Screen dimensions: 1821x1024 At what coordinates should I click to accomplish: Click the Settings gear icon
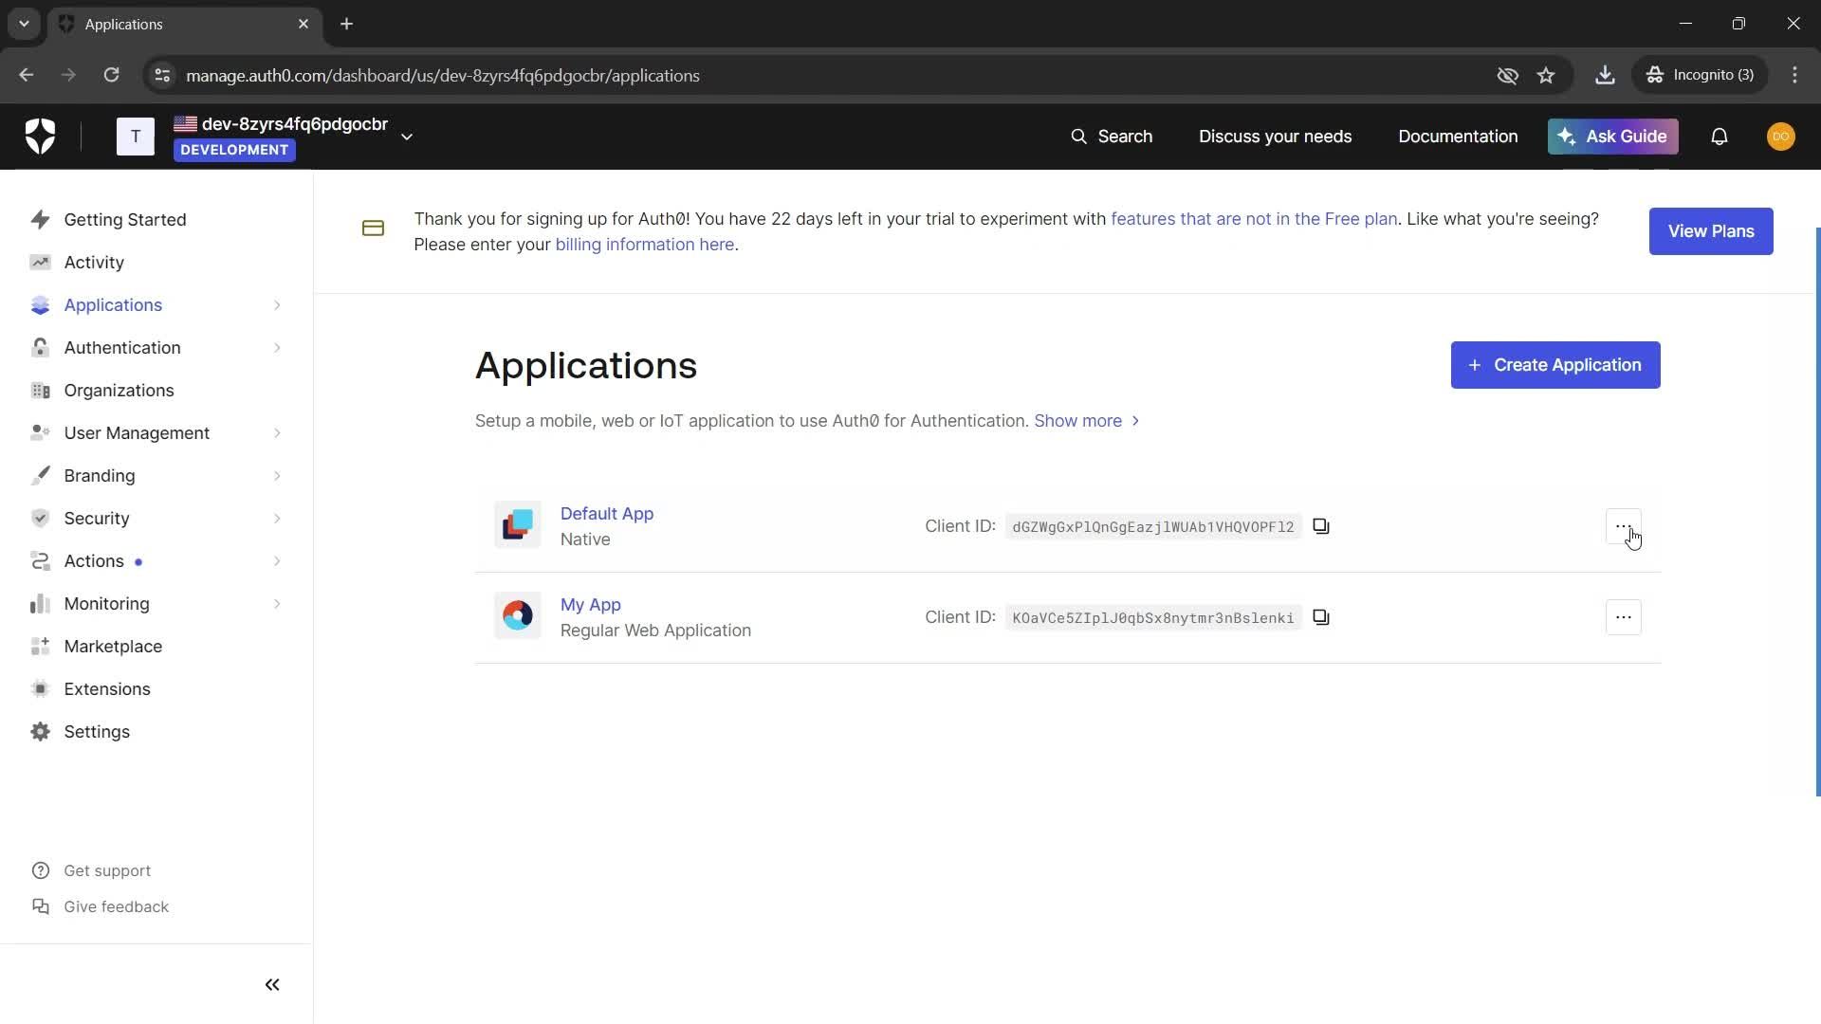(x=40, y=732)
